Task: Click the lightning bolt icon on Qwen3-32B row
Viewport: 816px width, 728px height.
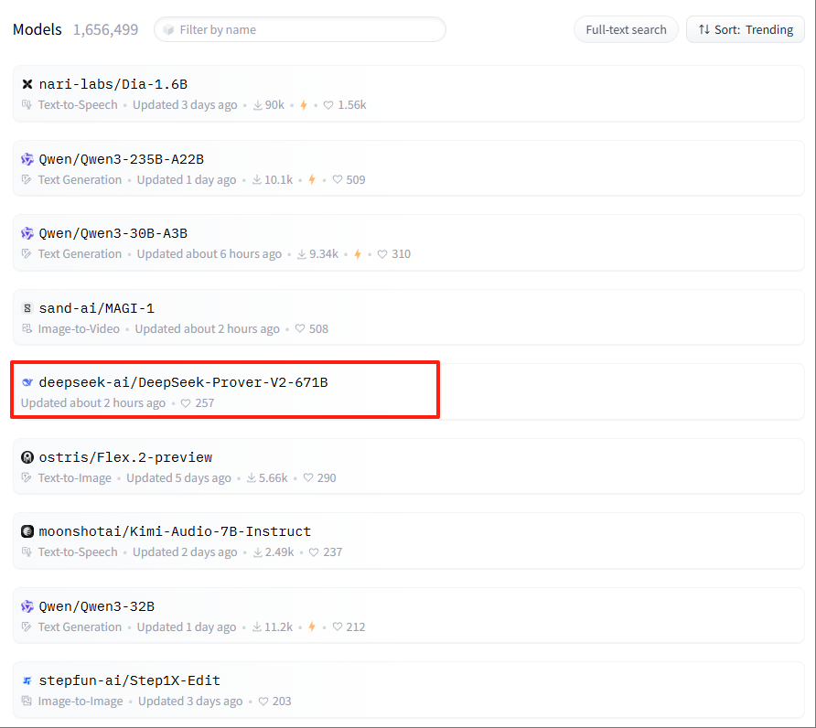Action: click(312, 627)
